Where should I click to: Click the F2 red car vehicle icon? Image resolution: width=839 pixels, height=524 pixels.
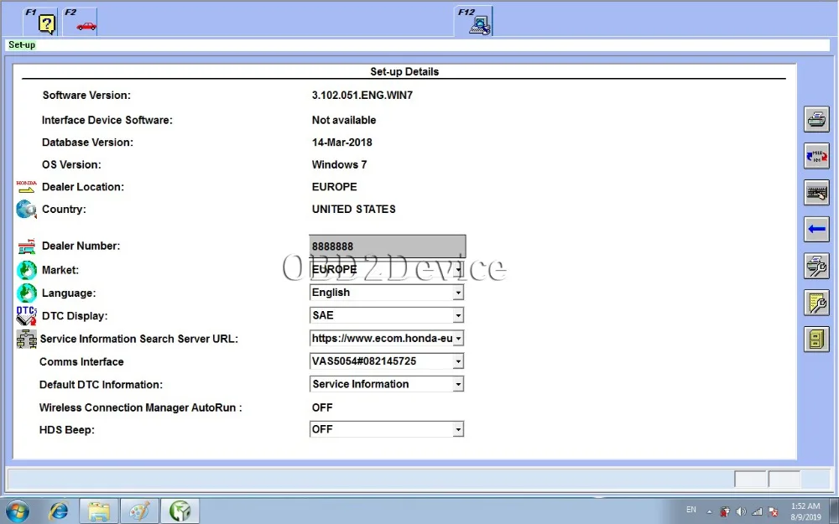click(80, 22)
